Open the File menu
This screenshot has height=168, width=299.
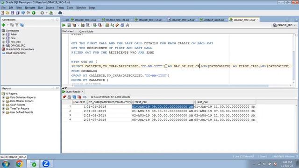pos(3,8)
